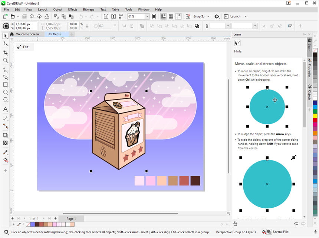Click the Y position input field
The width and height of the screenshot is (319, 238).
pos(26,28)
